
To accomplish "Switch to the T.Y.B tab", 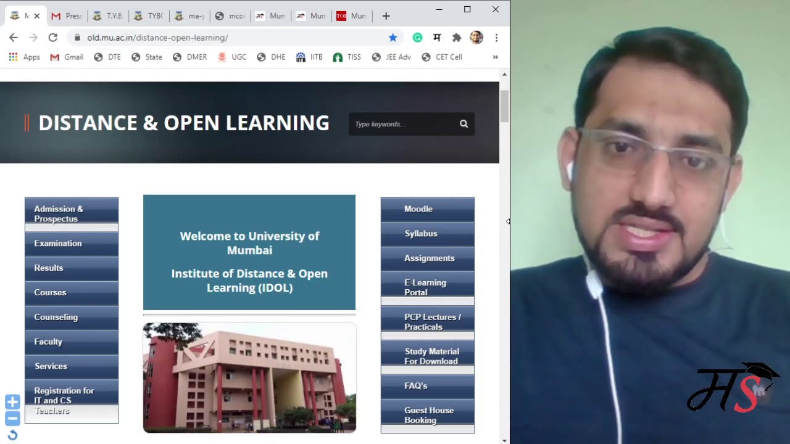I will tap(107, 16).
